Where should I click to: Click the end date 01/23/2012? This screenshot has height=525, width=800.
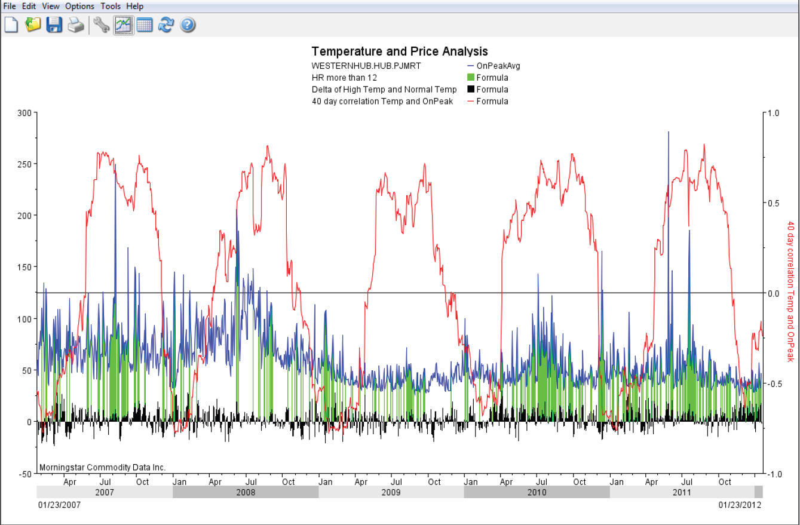[740, 505]
